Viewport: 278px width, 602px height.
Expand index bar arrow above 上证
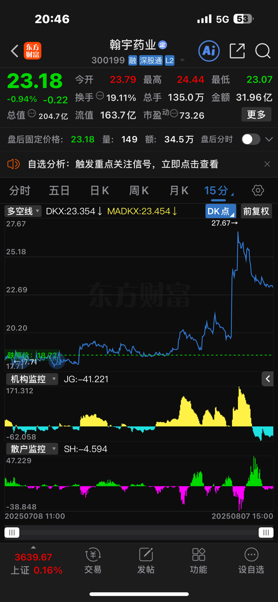pos(33,547)
